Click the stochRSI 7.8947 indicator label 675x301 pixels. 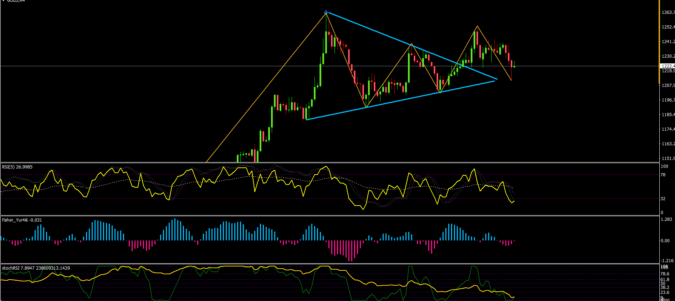36,268
